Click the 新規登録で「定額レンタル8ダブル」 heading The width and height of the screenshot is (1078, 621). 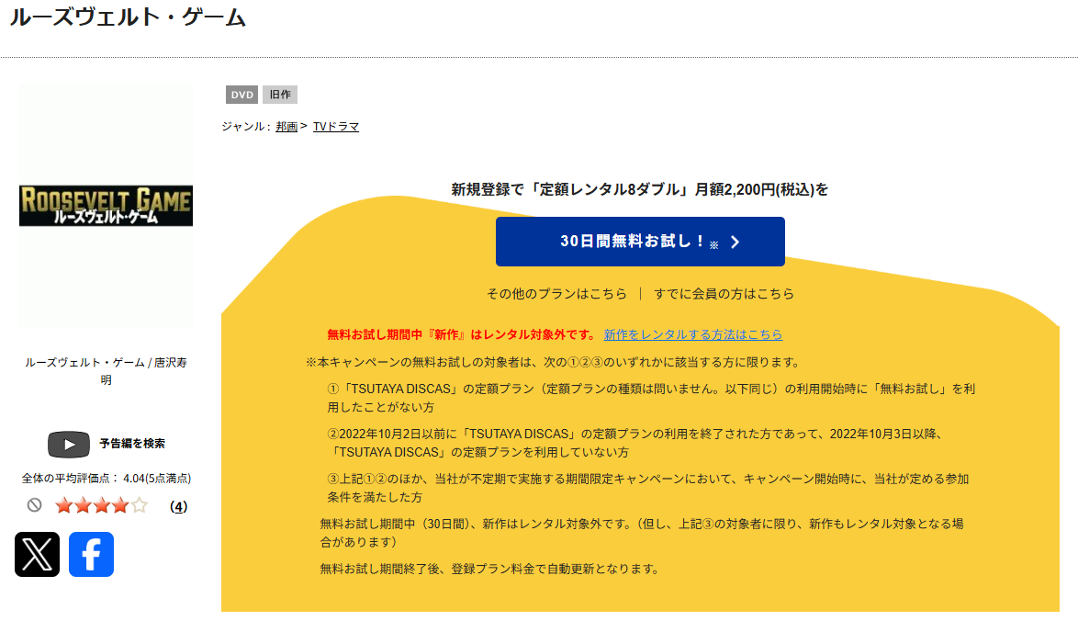(639, 189)
